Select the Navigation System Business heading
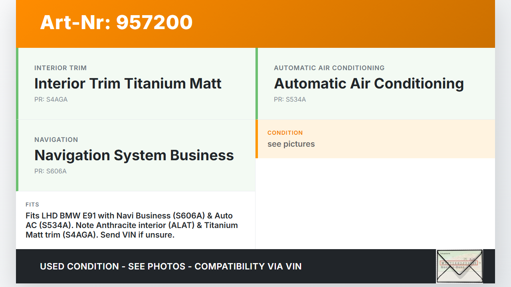 pyautogui.click(x=134, y=155)
